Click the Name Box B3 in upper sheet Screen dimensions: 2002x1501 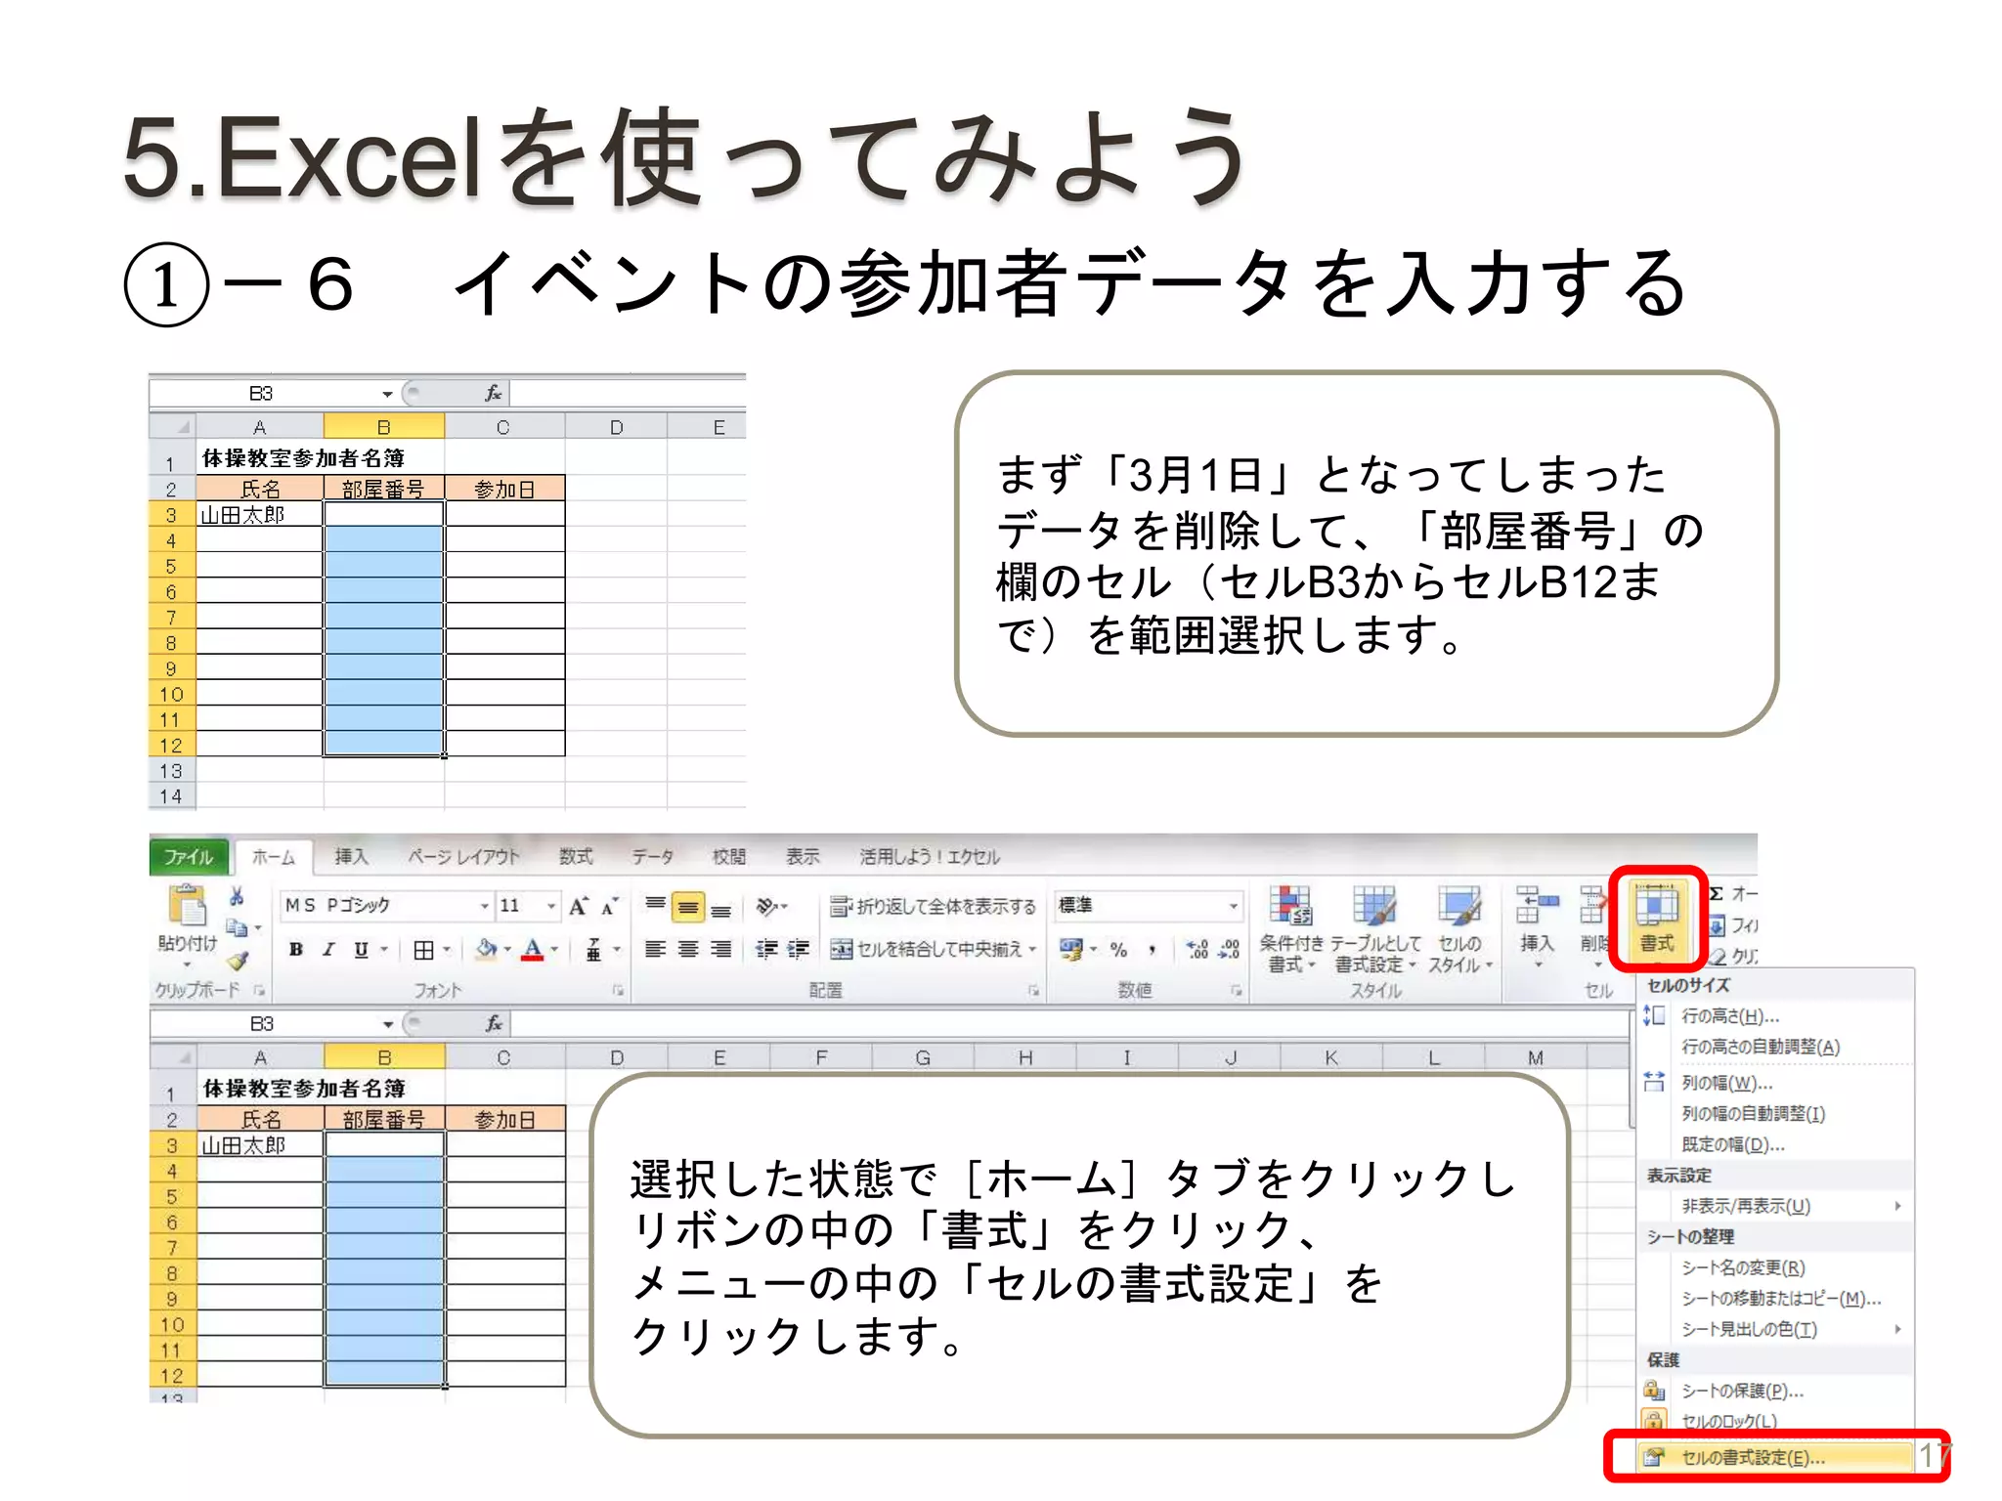click(x=264, y=393)
